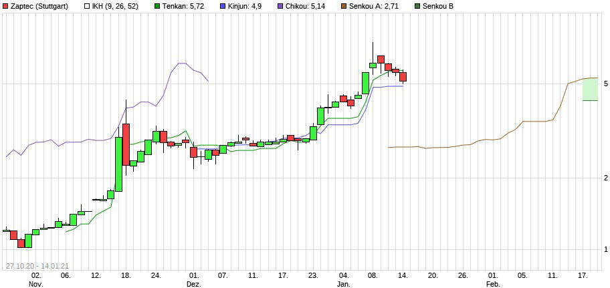
Task: Click the tall red candle on Nov 18
Action: [x=126, y=144]
